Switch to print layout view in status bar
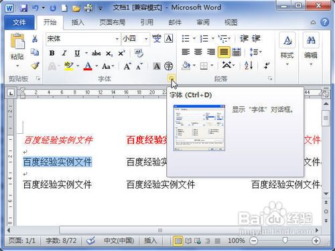Screen dimensions: 335x251 (x=178, y=241)
